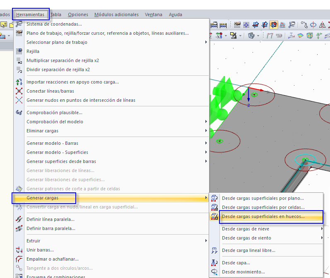The height and width of the screenshot is (278, 330).
Task: Open the Módulos adicionales menu
Action: (116, 14)
